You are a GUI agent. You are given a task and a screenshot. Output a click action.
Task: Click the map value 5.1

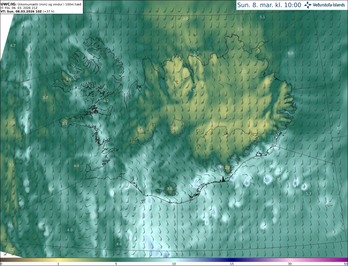click(x=262, y=17)
